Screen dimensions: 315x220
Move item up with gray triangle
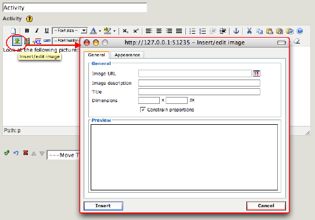click(x=34, y=154)
